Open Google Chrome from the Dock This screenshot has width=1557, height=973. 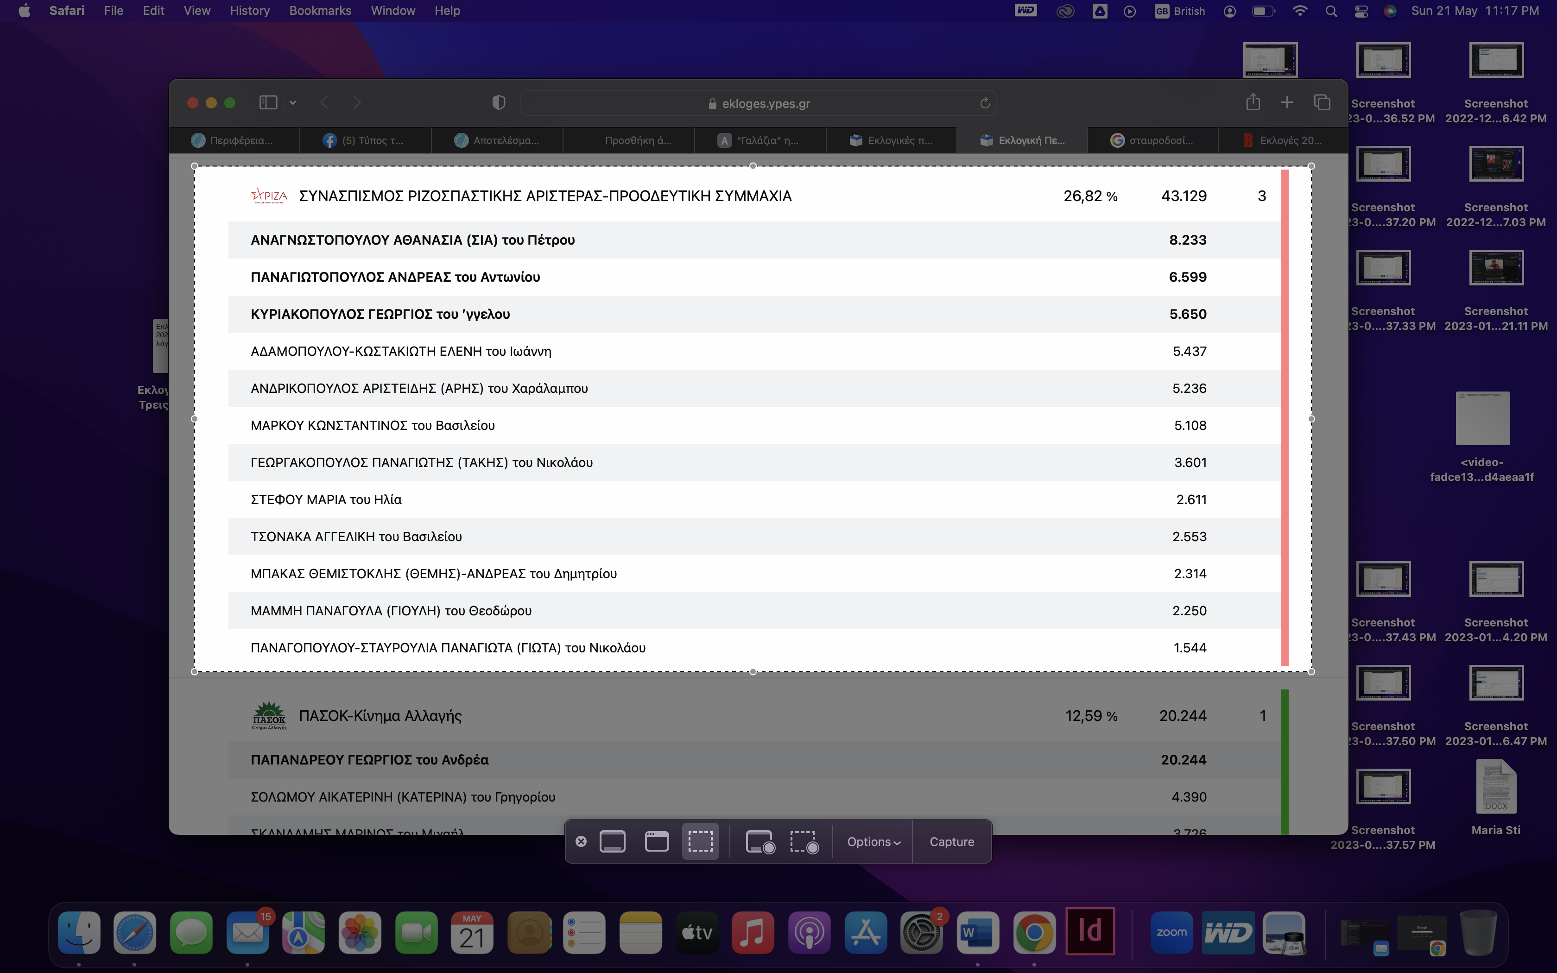pyautogui.click(x=1034, y=932)
